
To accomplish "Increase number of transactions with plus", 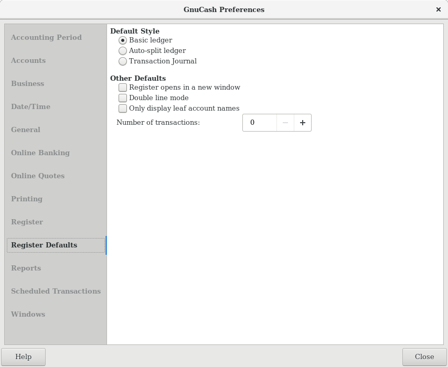I will 303,123.
